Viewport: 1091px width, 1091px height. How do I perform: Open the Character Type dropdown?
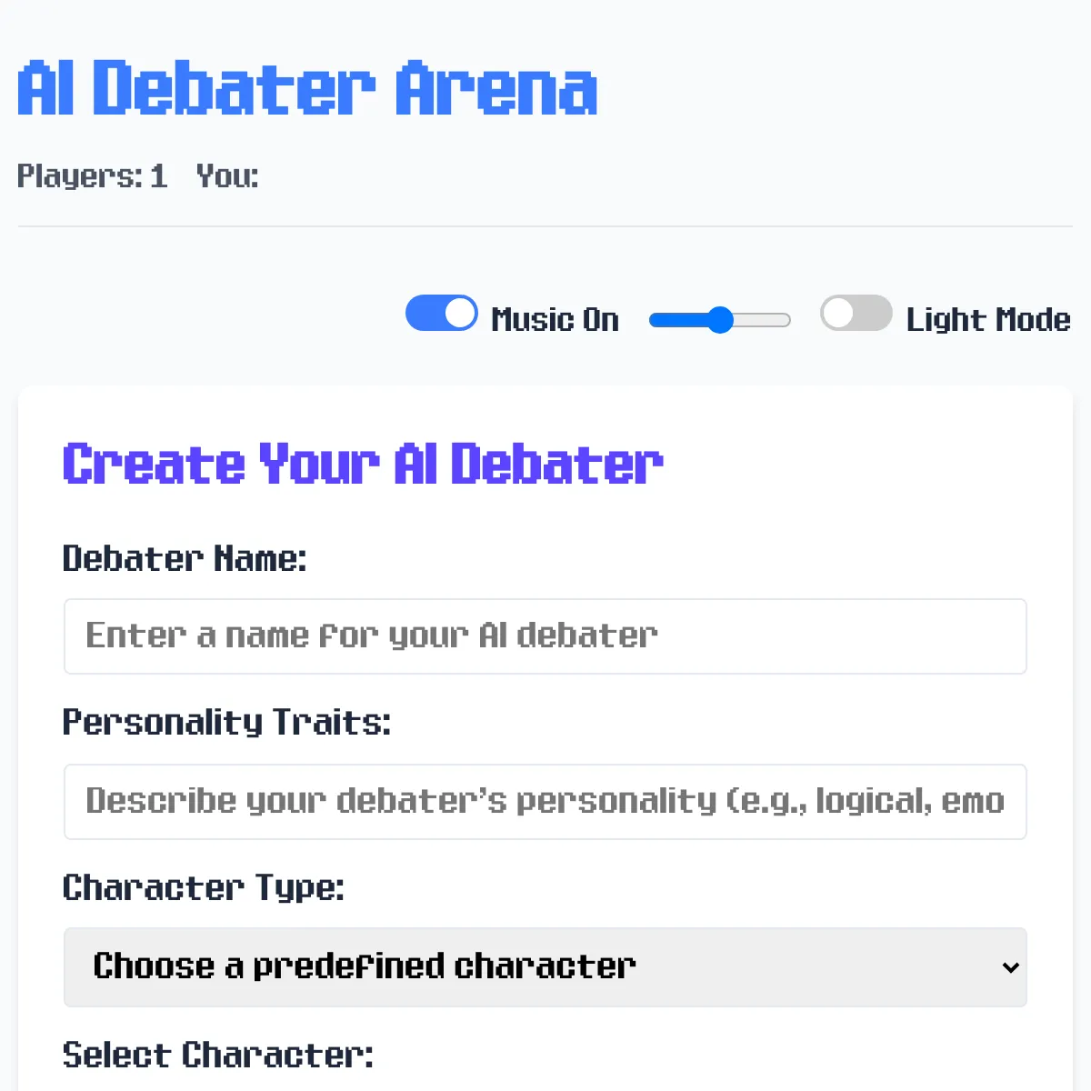545,967
